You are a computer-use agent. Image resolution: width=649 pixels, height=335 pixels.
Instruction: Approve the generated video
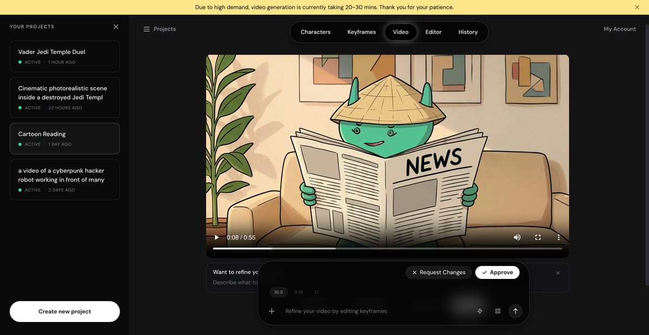pos(498,272)
